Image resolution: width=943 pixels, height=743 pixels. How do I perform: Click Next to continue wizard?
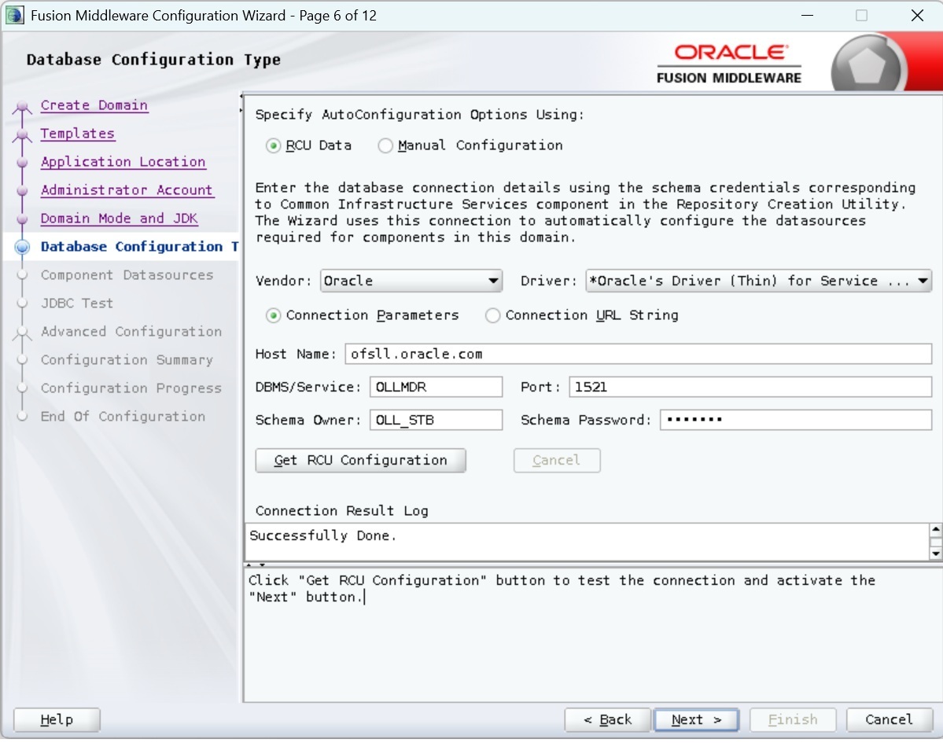696,719
